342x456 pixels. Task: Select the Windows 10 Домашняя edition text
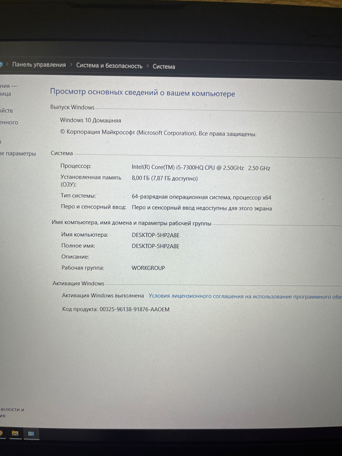(91, 120)
